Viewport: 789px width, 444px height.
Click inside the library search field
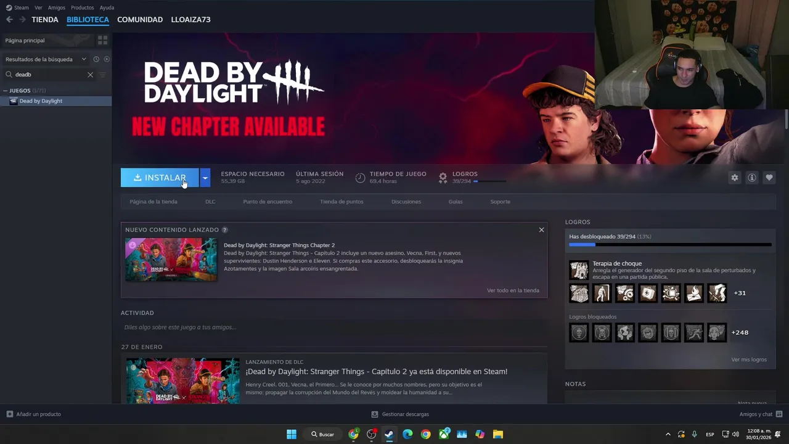(x=49, y=75)
